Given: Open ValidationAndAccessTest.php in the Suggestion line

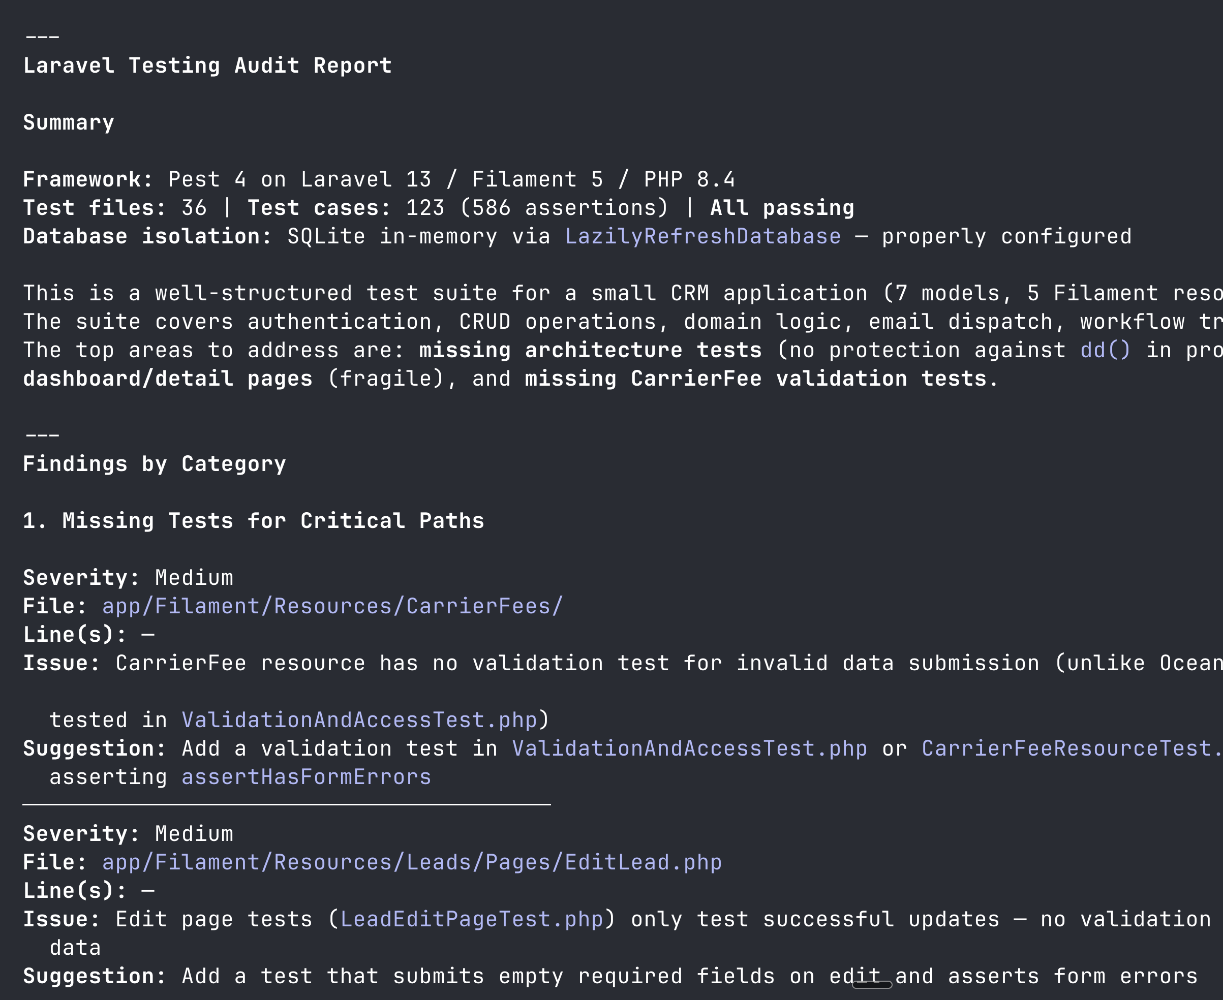Looking at the screenshot, I should pos(689,748).
